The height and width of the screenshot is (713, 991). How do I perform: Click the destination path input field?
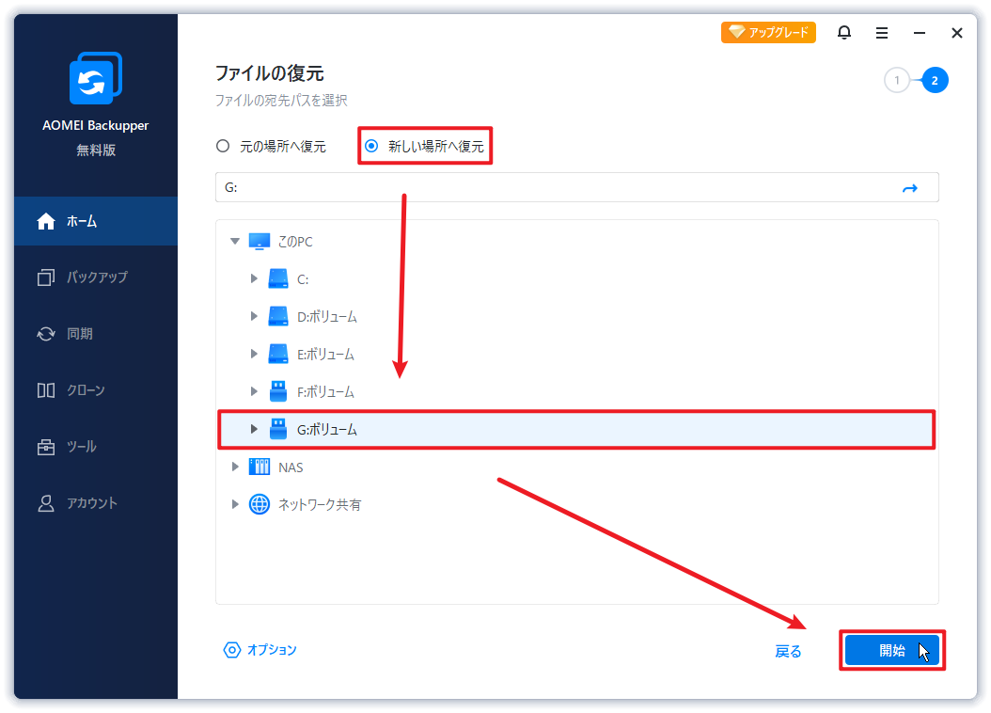[x=555, y=188]
